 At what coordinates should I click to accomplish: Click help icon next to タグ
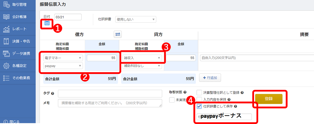click(52, 93)
